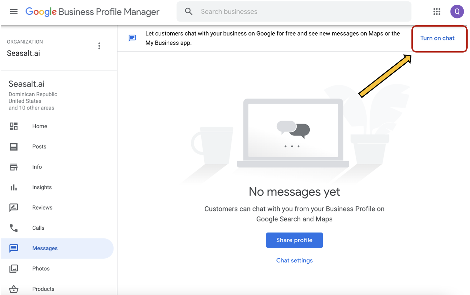Image resolution: width=470 pixels, height=295 pixels.
Task: Open Products via its shopping bag icon
Action: pyautogui.click(x=13, y=289)
